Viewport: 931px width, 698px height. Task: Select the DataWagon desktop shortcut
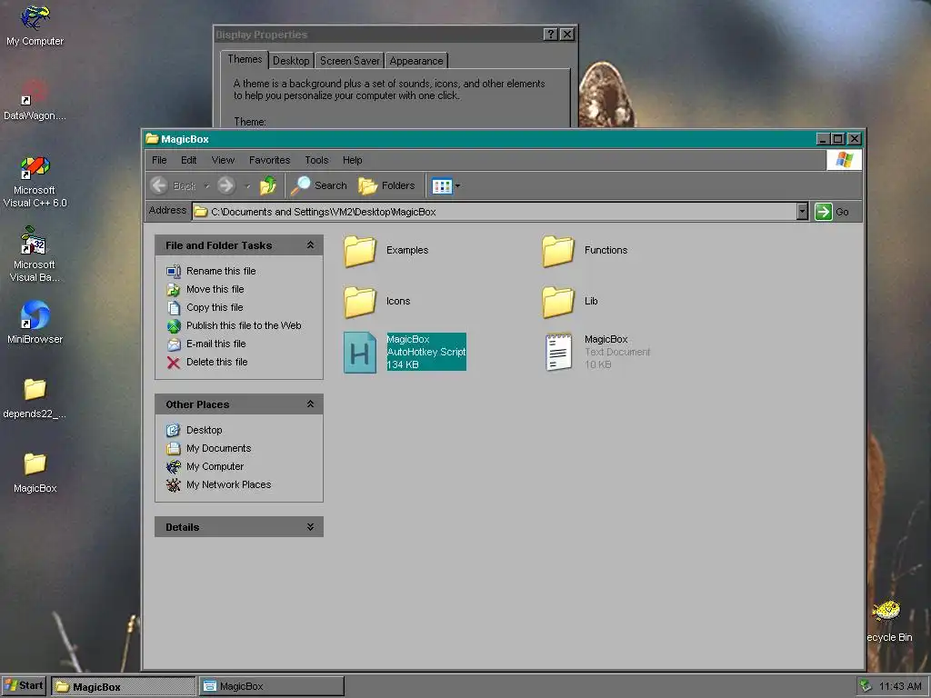pos(35,99)
